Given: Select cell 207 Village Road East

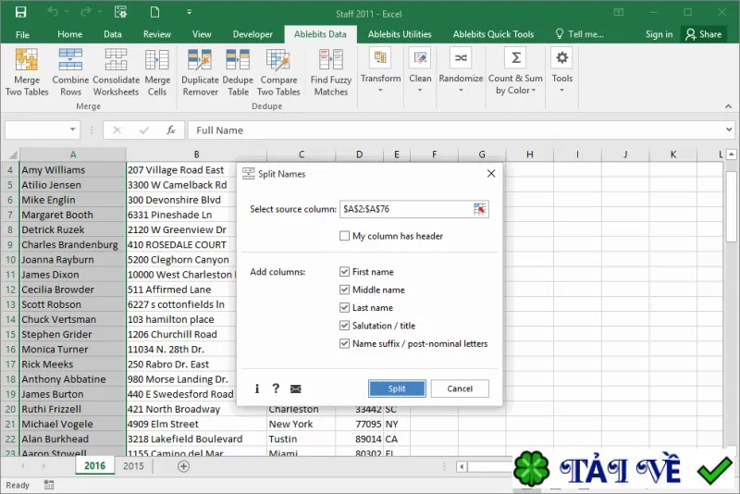Looking at the screenshot, I should pos(181,170).
